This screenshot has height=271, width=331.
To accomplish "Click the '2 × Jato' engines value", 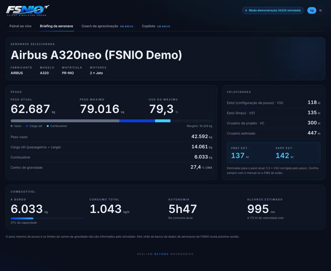I will coord(96,73).
